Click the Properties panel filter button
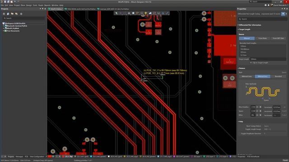 click(x=283, y=14)
